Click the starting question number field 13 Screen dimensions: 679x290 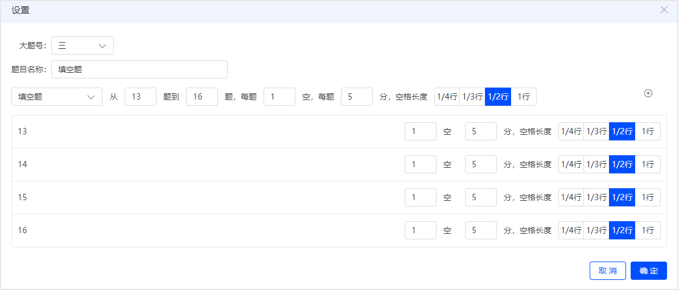click(x=141, y=97)
